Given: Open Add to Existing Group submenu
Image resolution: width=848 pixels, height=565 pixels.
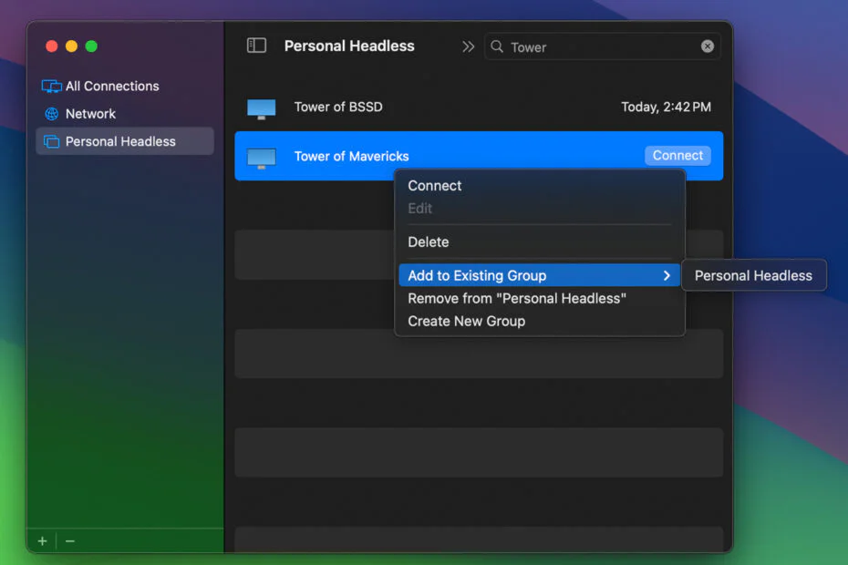Looking at the screenshot, I should pyautogui.click(x=539, y=275).
